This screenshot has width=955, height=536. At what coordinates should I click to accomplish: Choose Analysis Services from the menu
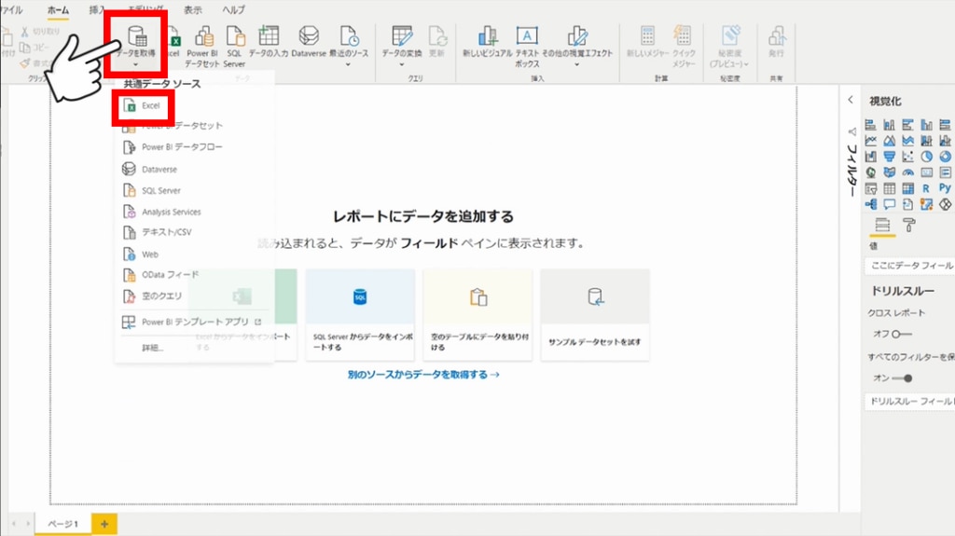[194, 212]
